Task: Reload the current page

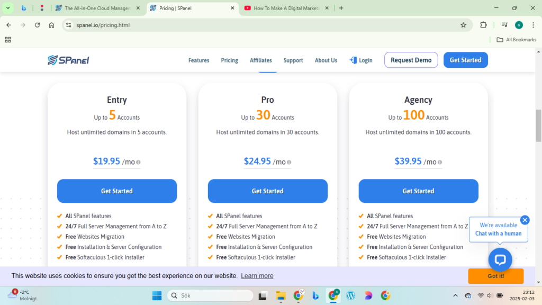Action: pyautogui.click(x=38, y=25)
